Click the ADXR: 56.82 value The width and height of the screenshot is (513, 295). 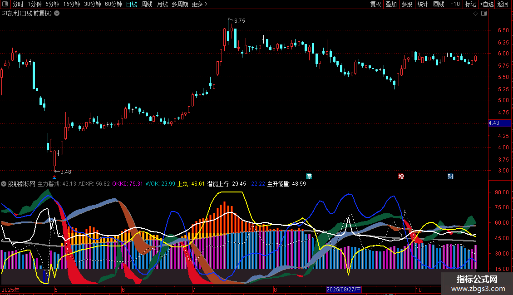click(x=94, y=184)
